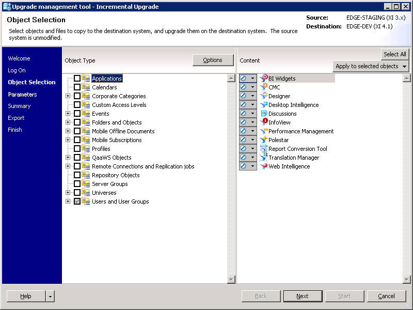
Task: Click the Upgrade management tool title bar icon
Action: click(x=7, y=6)
